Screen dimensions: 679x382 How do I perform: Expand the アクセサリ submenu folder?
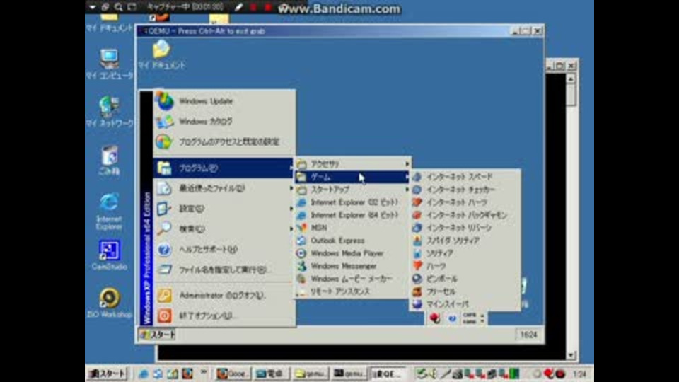coord(352,164)
